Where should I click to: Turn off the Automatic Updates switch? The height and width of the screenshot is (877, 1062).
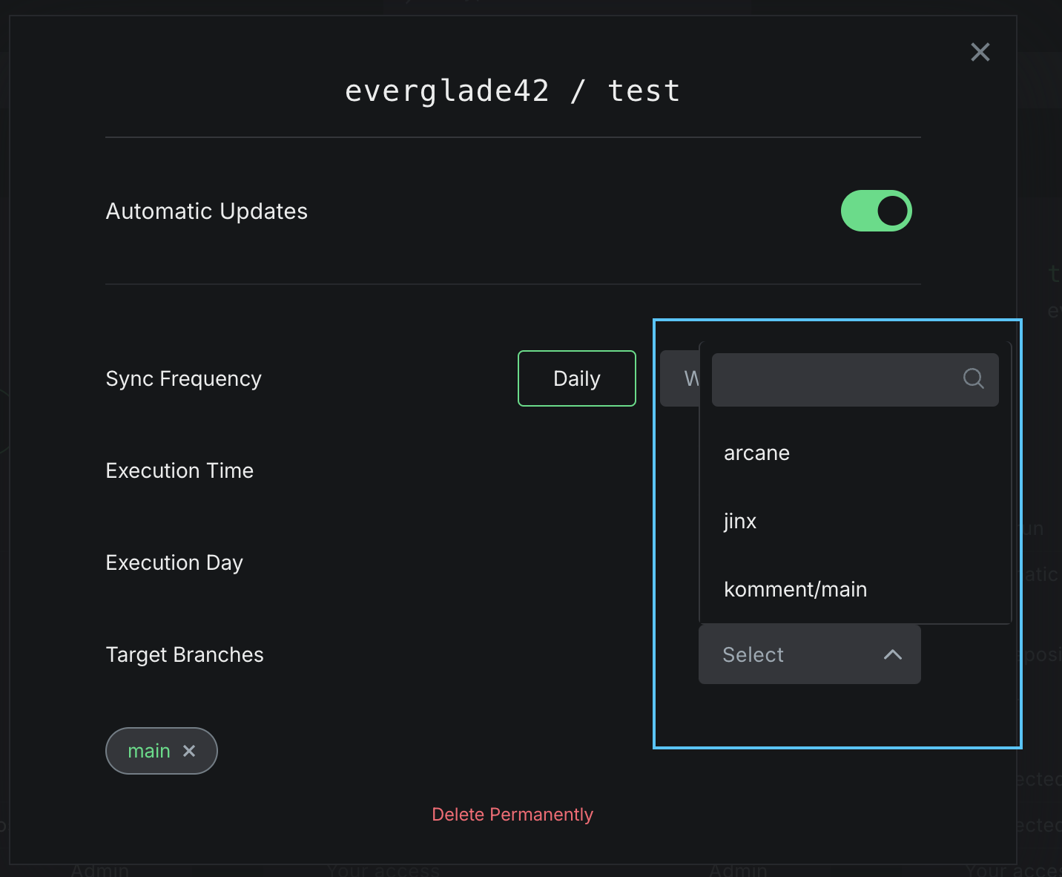point(876,211)
